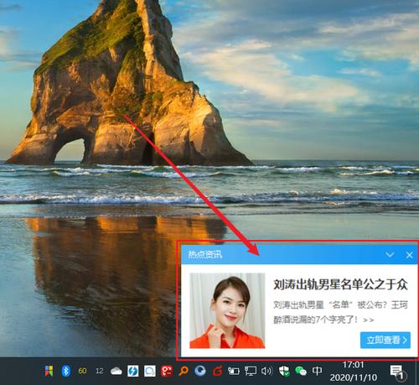Expand the popup's down chevron menu
This screenshot has width=419, height=385.
point(390,254)
